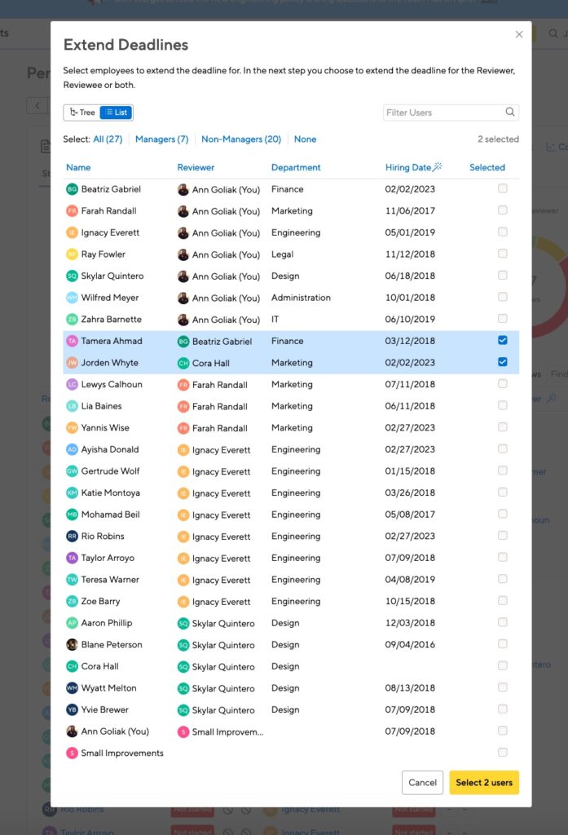Click Taylor Arroyo's avatar icon
The width and height of the screenshot is (568, 835).
(72, 558)
